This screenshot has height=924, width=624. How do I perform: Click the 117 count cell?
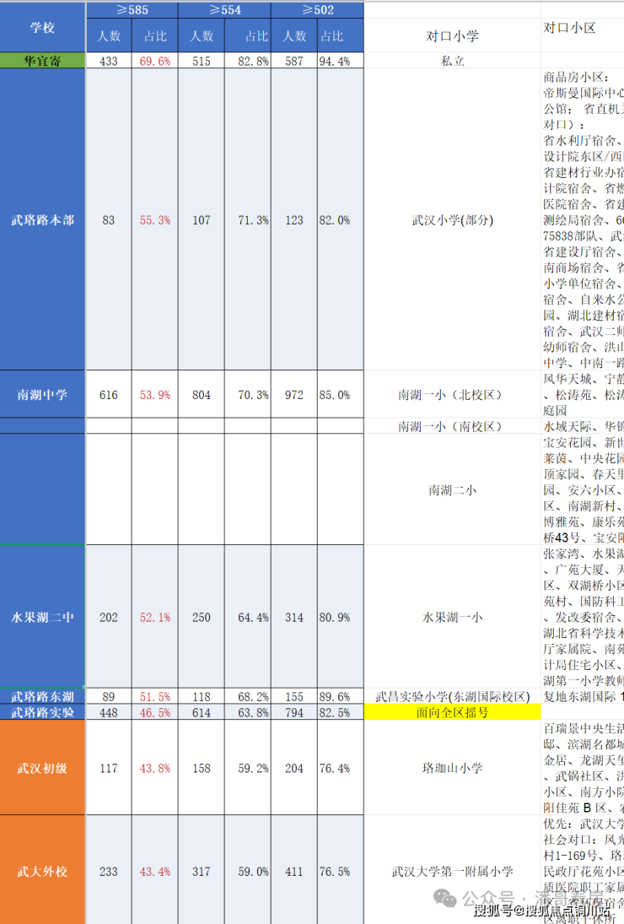pos(109,768)
